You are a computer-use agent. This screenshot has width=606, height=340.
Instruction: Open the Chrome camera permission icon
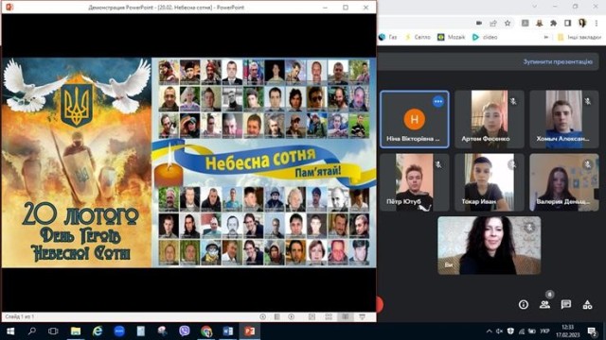pyautogui.click(x=479, y=23)
